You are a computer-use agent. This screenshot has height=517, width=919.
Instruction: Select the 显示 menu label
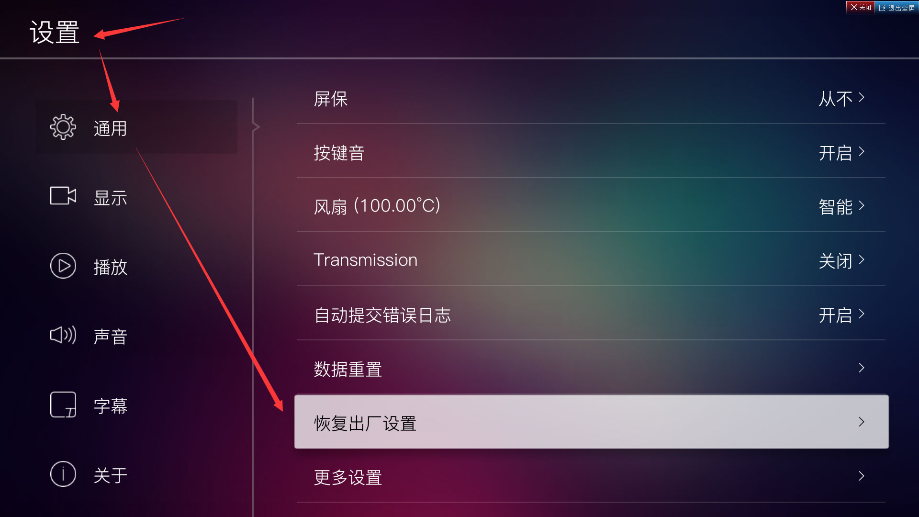point(111,198)
